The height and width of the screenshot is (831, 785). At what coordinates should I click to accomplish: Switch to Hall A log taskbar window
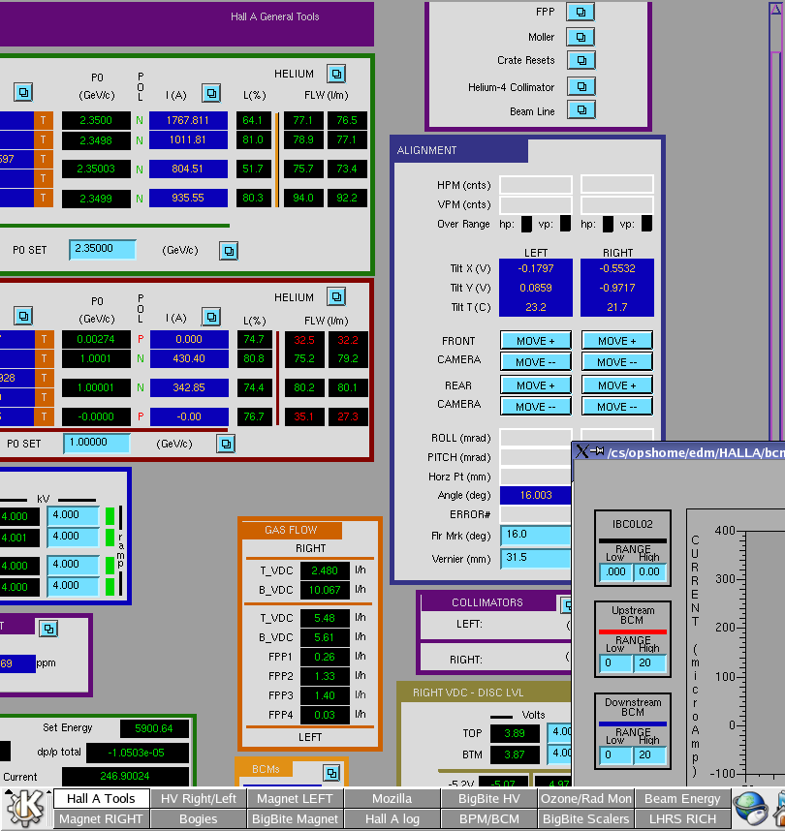point(392,818)
